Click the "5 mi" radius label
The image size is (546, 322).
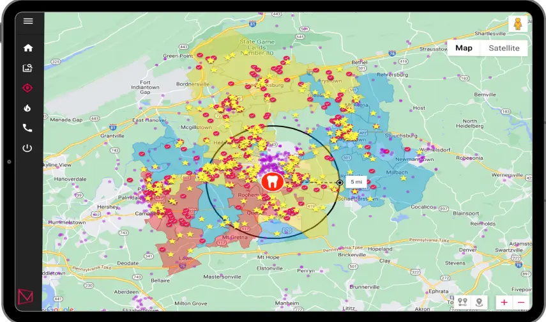pyautogui.click(x=356, y=182)
